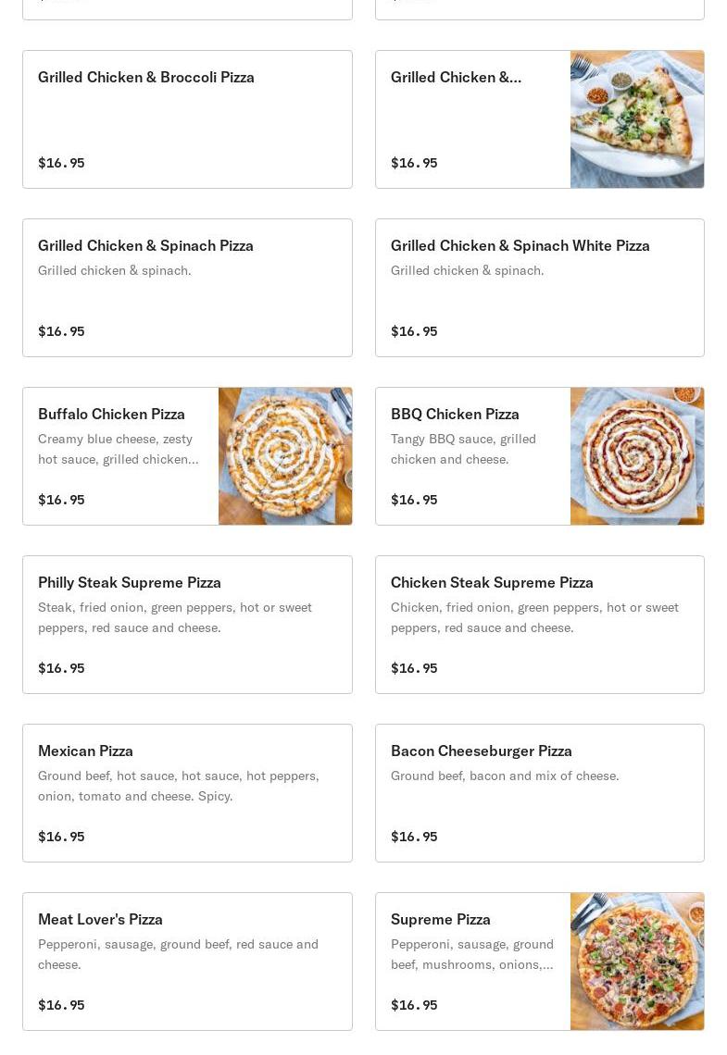Select Grilled Chicken & Spinach Pizza card

coord(187,288)
